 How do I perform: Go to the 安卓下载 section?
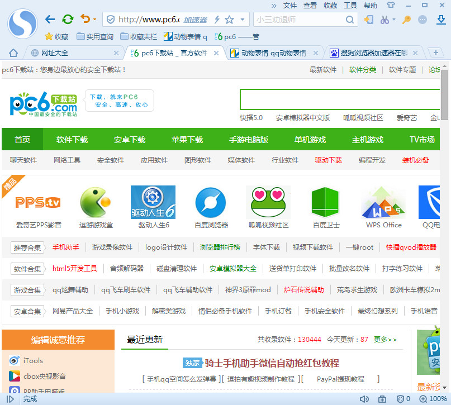click(129, 140)
